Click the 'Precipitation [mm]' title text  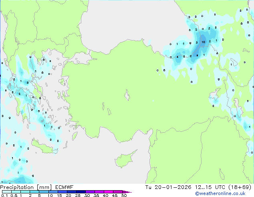(26, 187)
